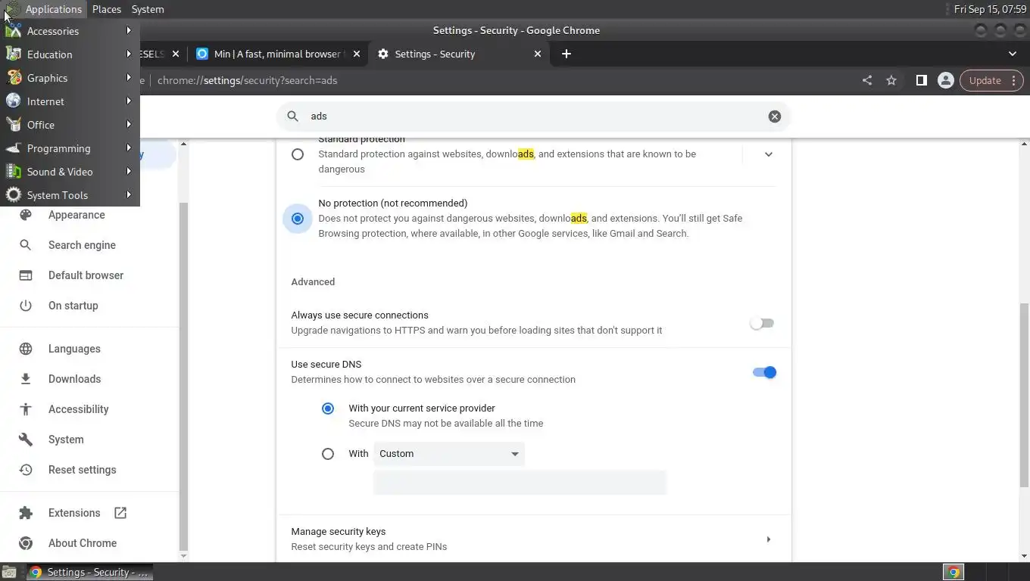Toggle Always use secure connections switch
1030x581 pixels.
[x=762, y=323]
